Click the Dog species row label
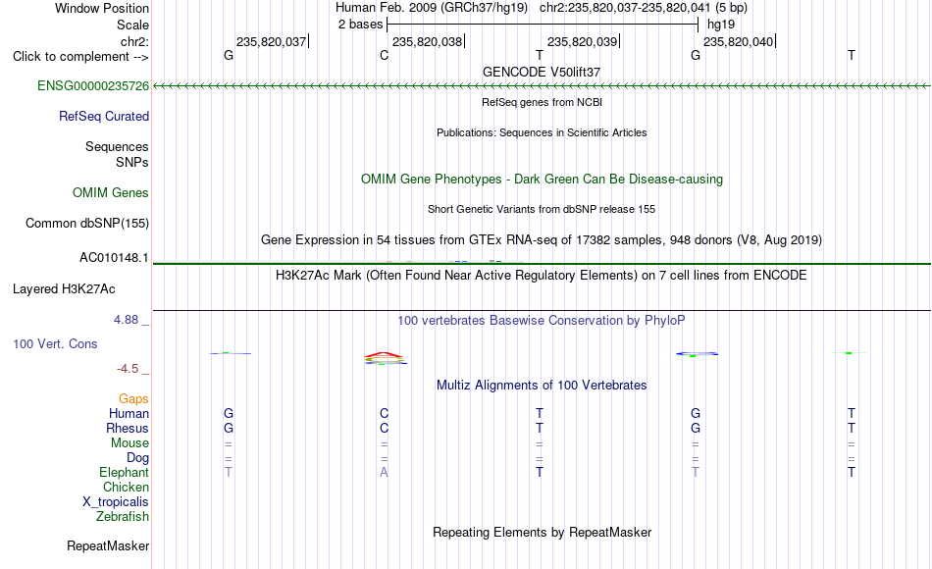Screen dimensions: 932x569 point(138,457)
